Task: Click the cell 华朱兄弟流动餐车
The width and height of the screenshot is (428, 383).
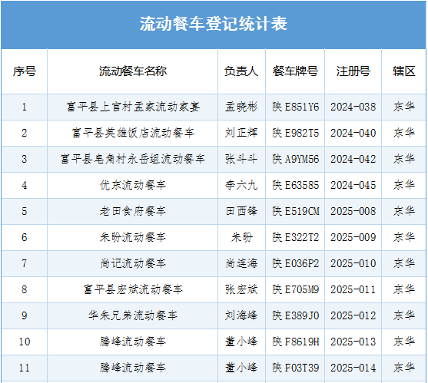Action: 133,315
